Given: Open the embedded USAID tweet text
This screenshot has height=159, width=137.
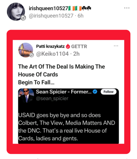Looking at the screenshot, I should tap(67, 127).
